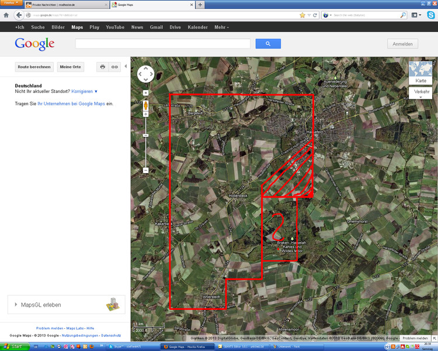Open Meine Orte
Screen dimensions: 438x351
71,67
